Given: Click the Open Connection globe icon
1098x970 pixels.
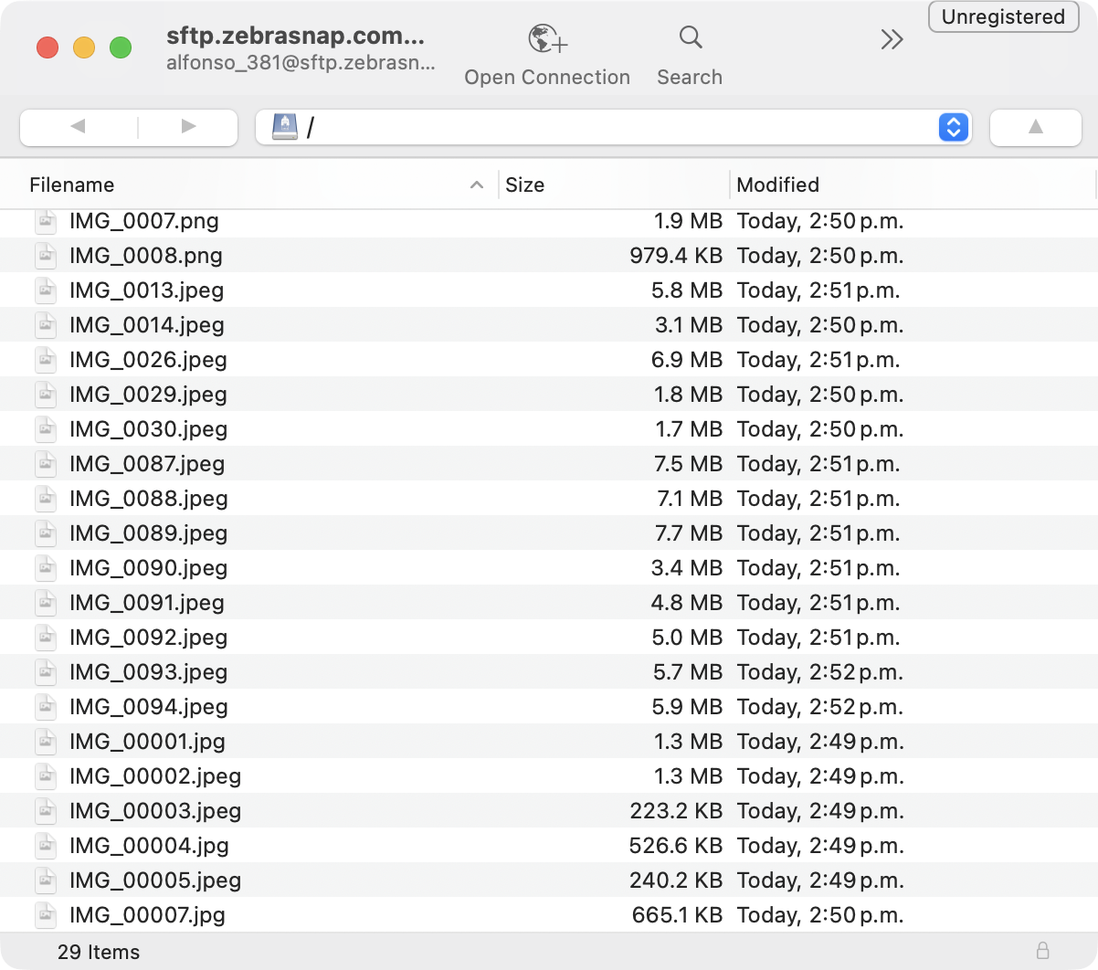Looking at the screenshot, I should click(x=547, y=39).
